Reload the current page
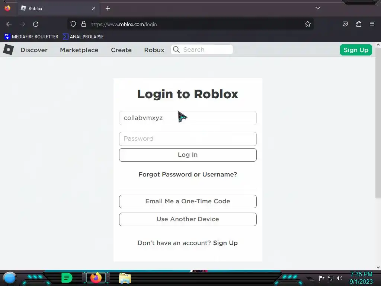 [x=36, y=24]
